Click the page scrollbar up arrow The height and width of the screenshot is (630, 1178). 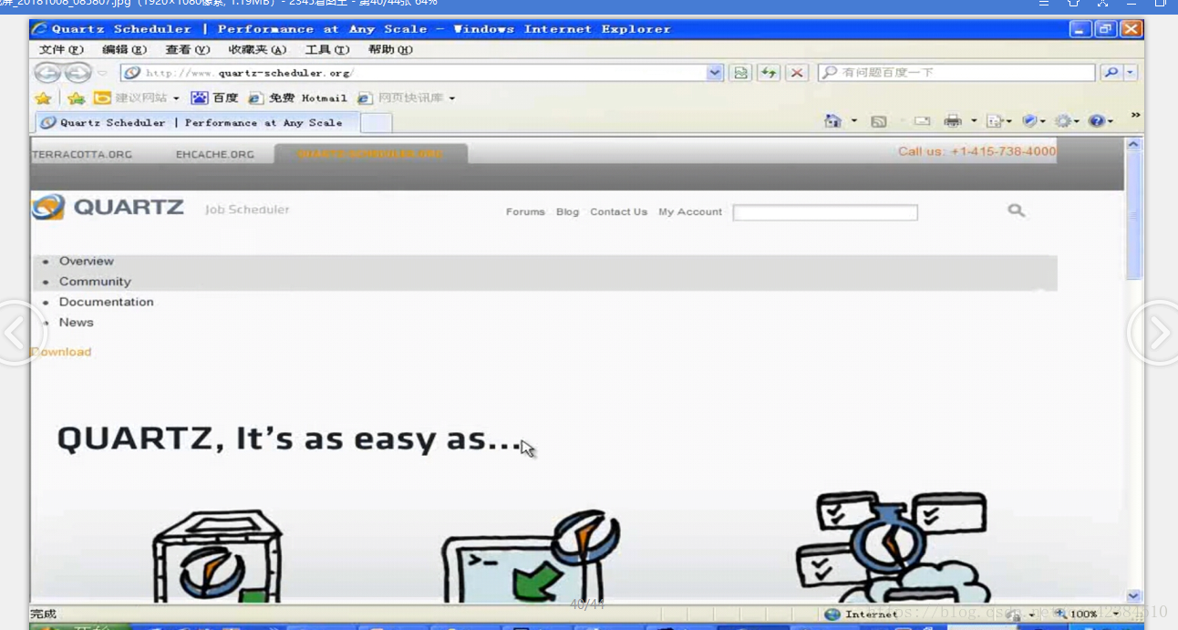coord(1133,144)
